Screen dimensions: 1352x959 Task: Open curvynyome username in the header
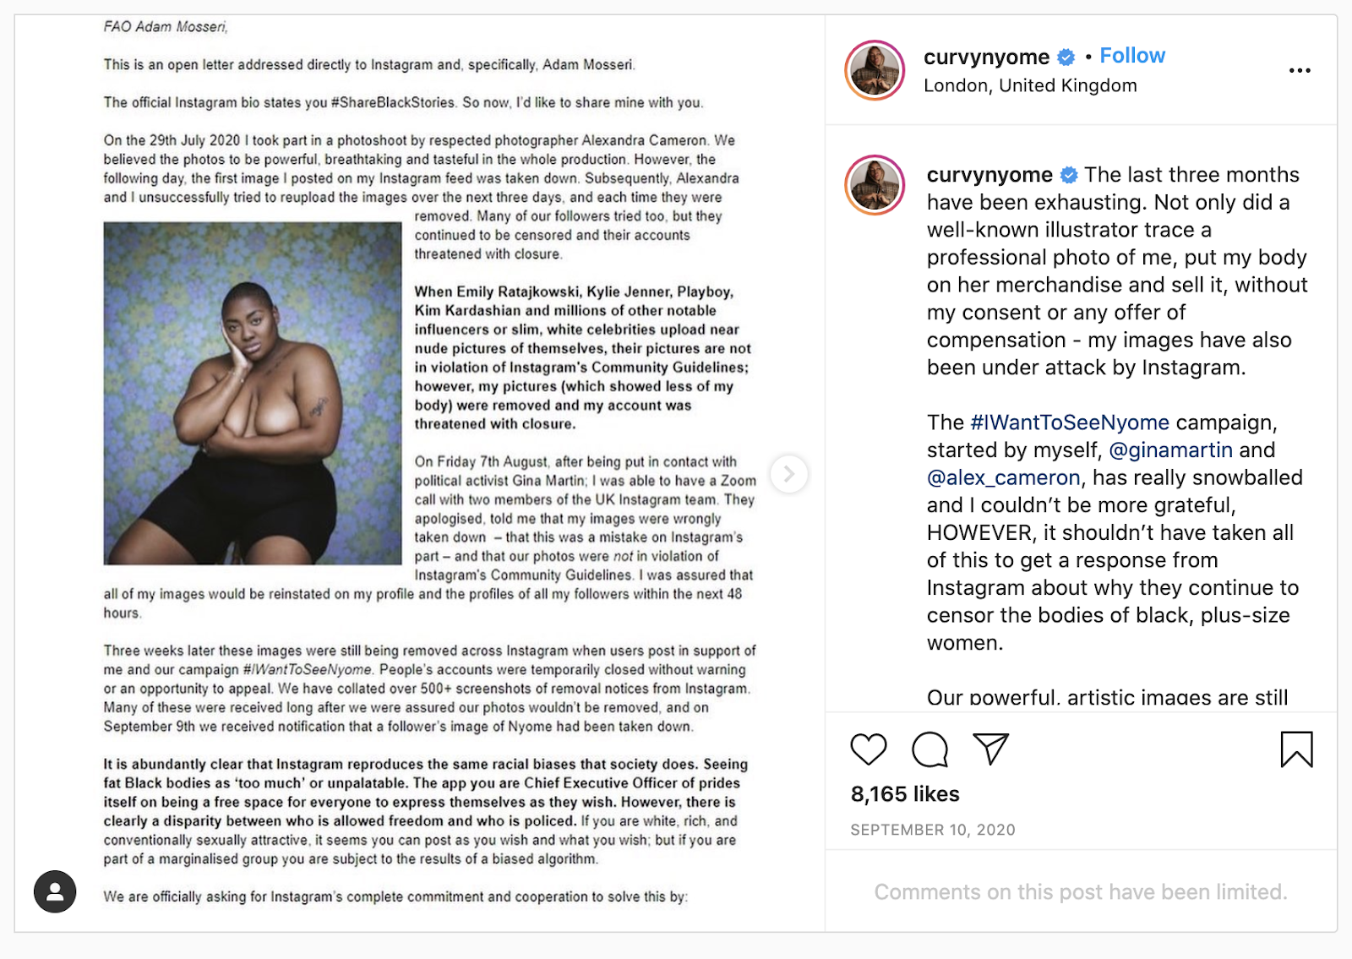(986, 57)
